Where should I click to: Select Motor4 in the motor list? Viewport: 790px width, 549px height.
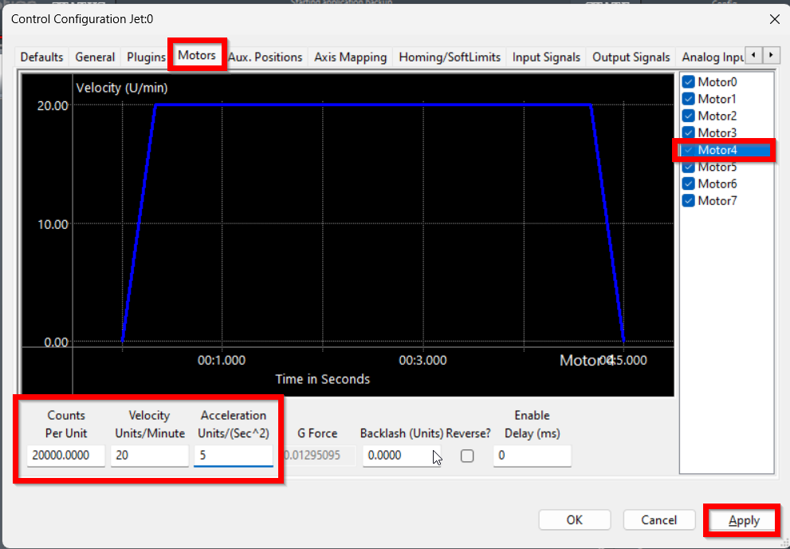tap(717, 150)
